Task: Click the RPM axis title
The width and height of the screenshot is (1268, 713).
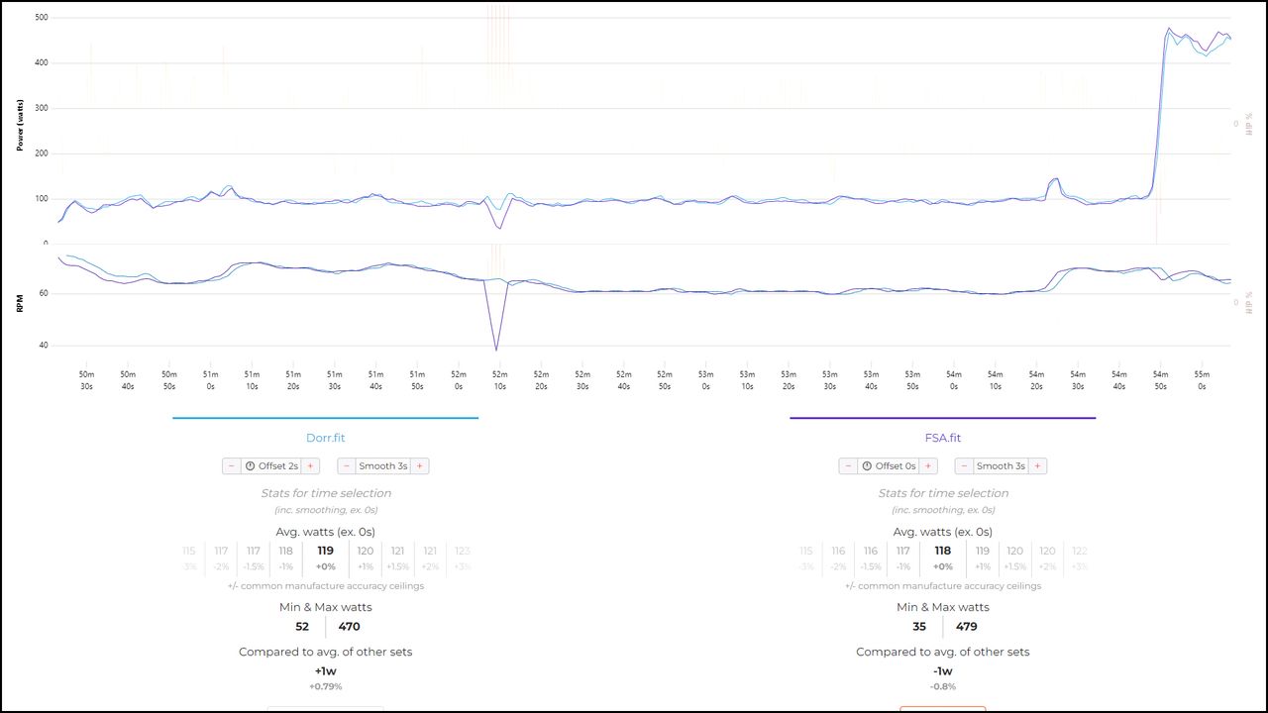Action: pyautogui.click(x=20, y=306)
